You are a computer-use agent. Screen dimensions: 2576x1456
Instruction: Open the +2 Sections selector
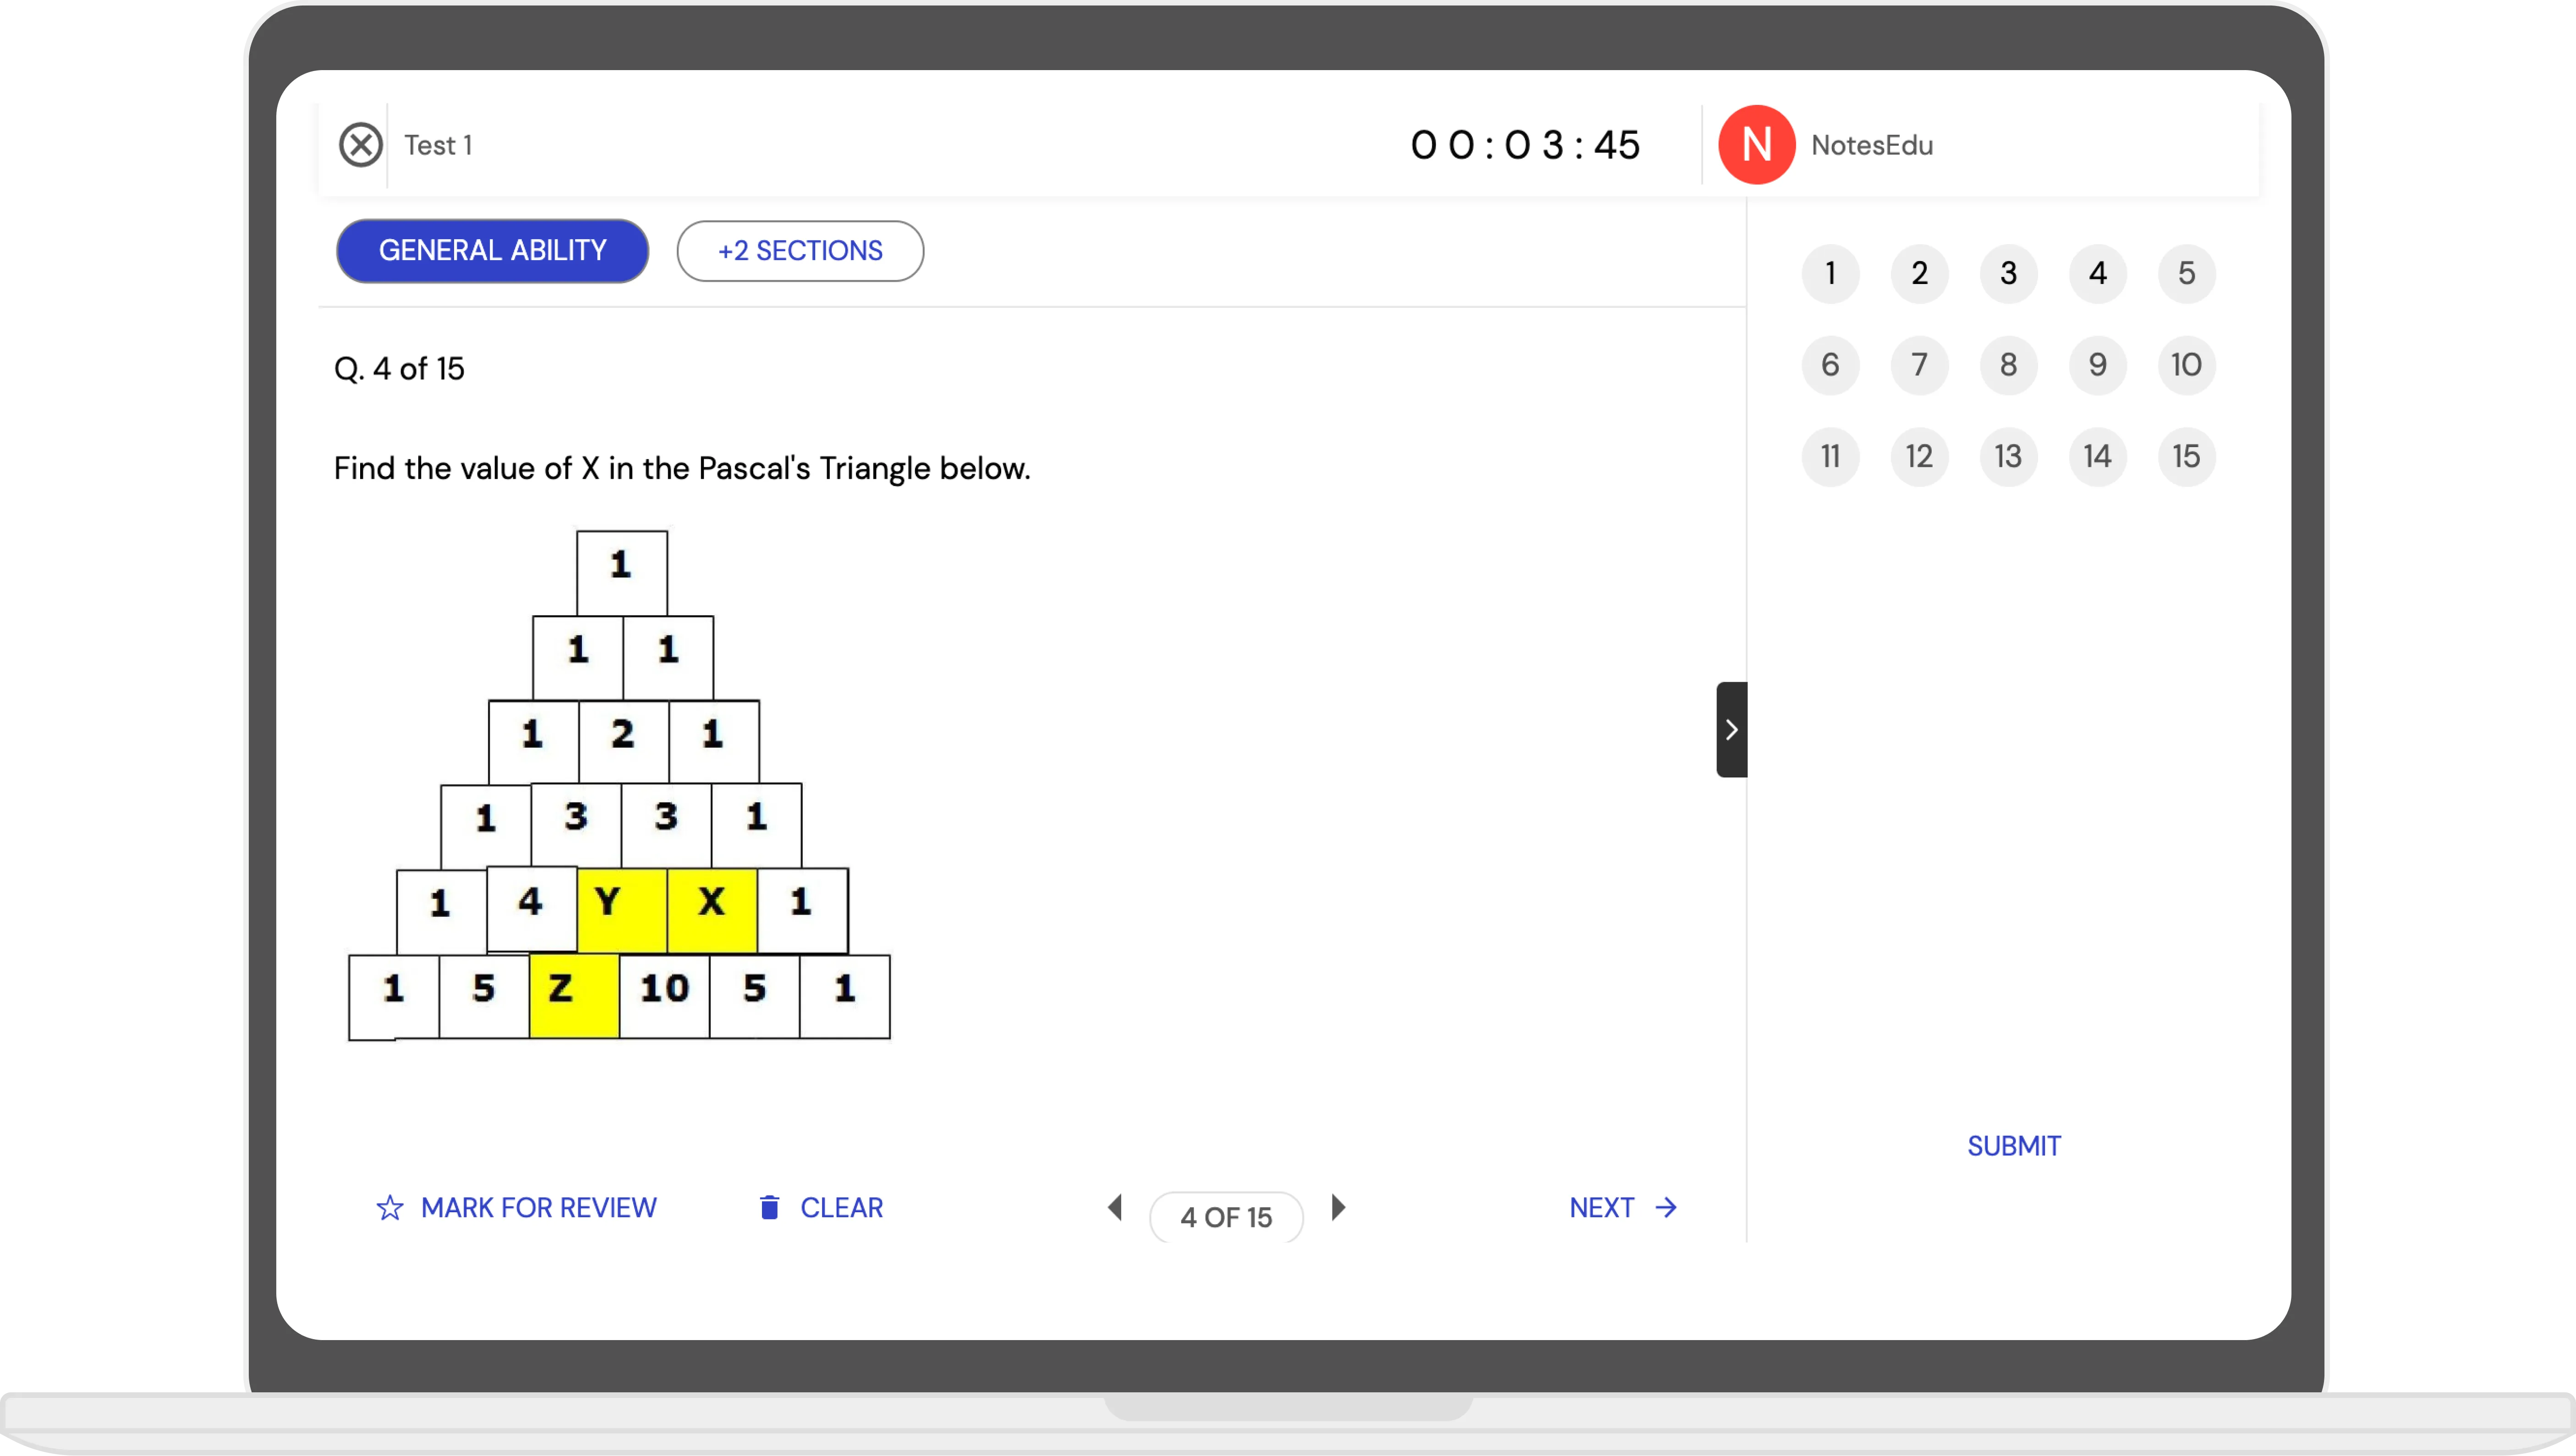tap(800, 251)
